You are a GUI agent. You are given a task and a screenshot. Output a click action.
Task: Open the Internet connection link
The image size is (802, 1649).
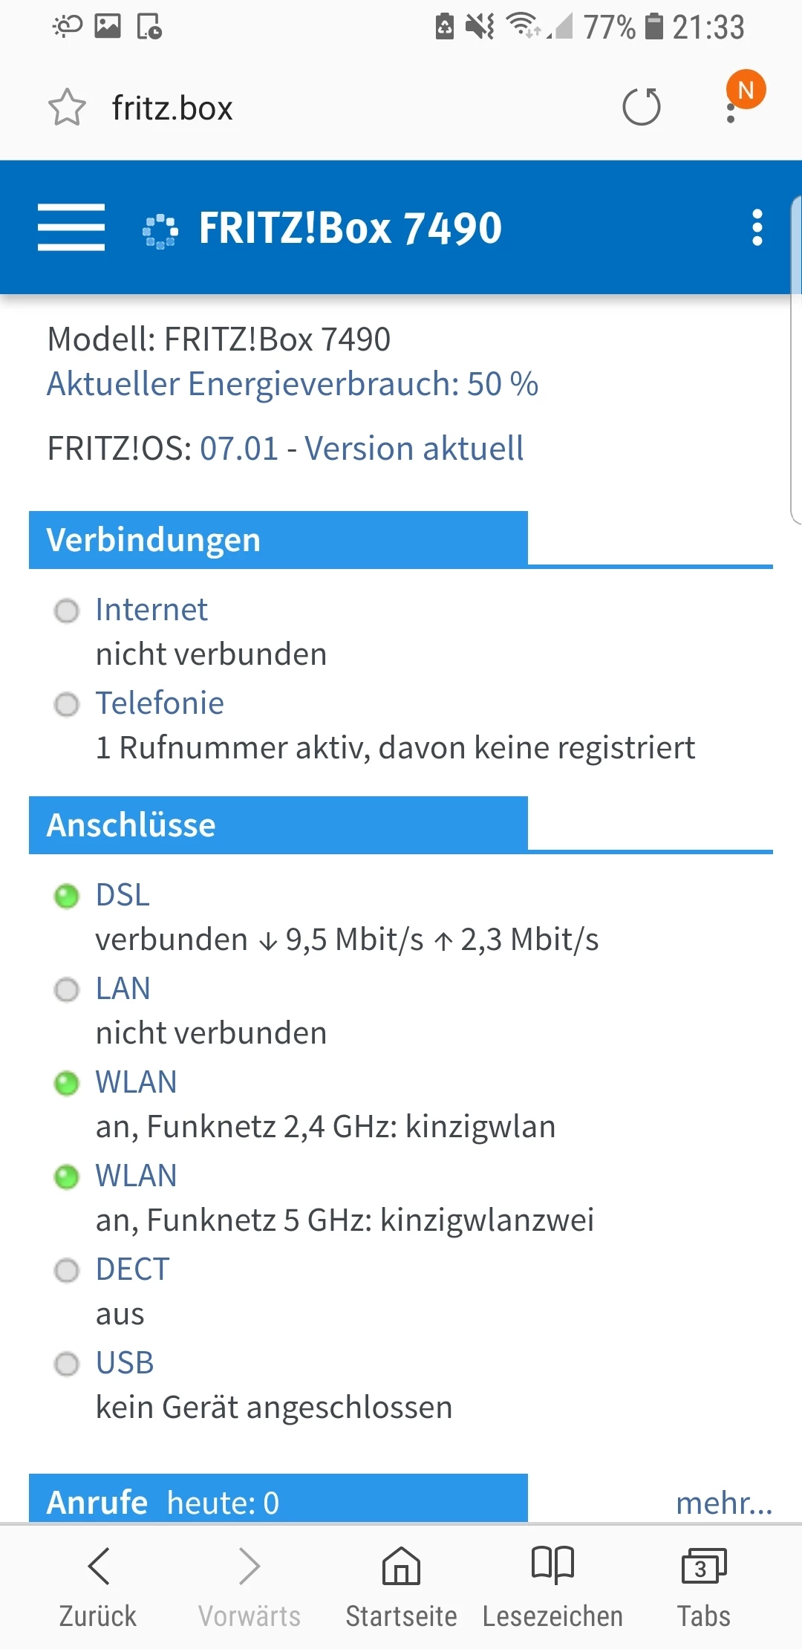point(151,610)
